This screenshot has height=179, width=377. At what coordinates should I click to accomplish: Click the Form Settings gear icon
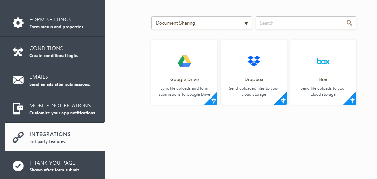tap(18, 23)
